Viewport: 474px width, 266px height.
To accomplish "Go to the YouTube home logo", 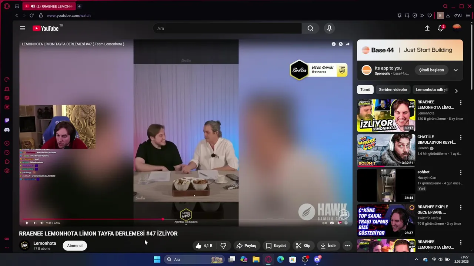I will [x=46, y=28].
